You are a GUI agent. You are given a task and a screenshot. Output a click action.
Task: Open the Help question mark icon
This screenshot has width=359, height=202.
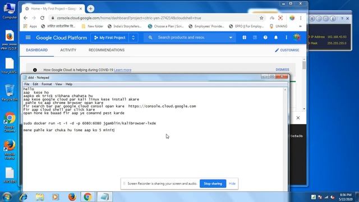(x=265, y=38)
